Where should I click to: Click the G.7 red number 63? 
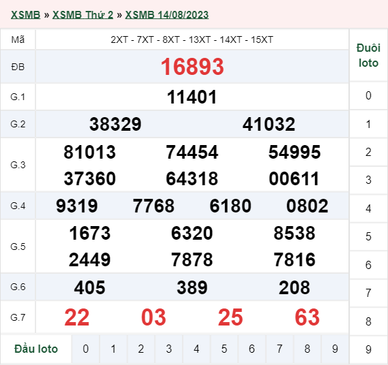tap(308, 317)
